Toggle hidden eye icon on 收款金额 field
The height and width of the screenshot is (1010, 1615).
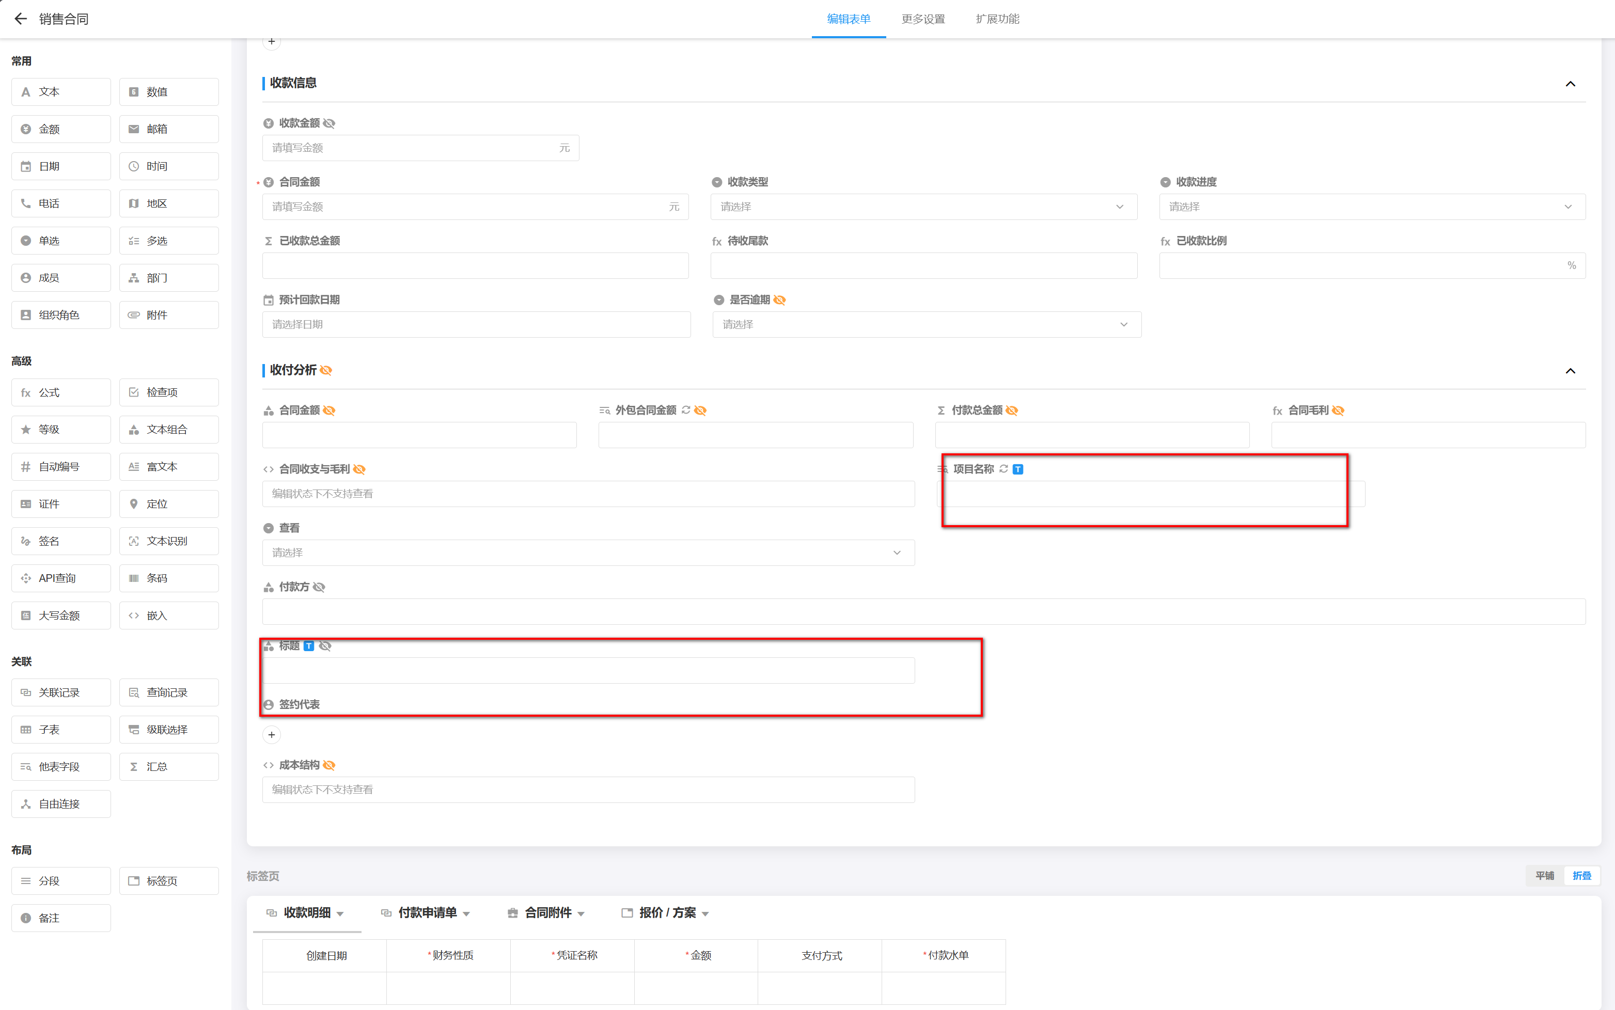(330, 123)
